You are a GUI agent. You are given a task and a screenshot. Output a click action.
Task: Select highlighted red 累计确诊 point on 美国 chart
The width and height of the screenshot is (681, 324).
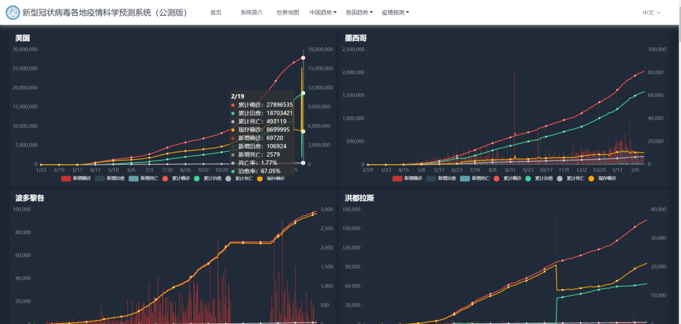pyautogui.click(x=303, y=58)
